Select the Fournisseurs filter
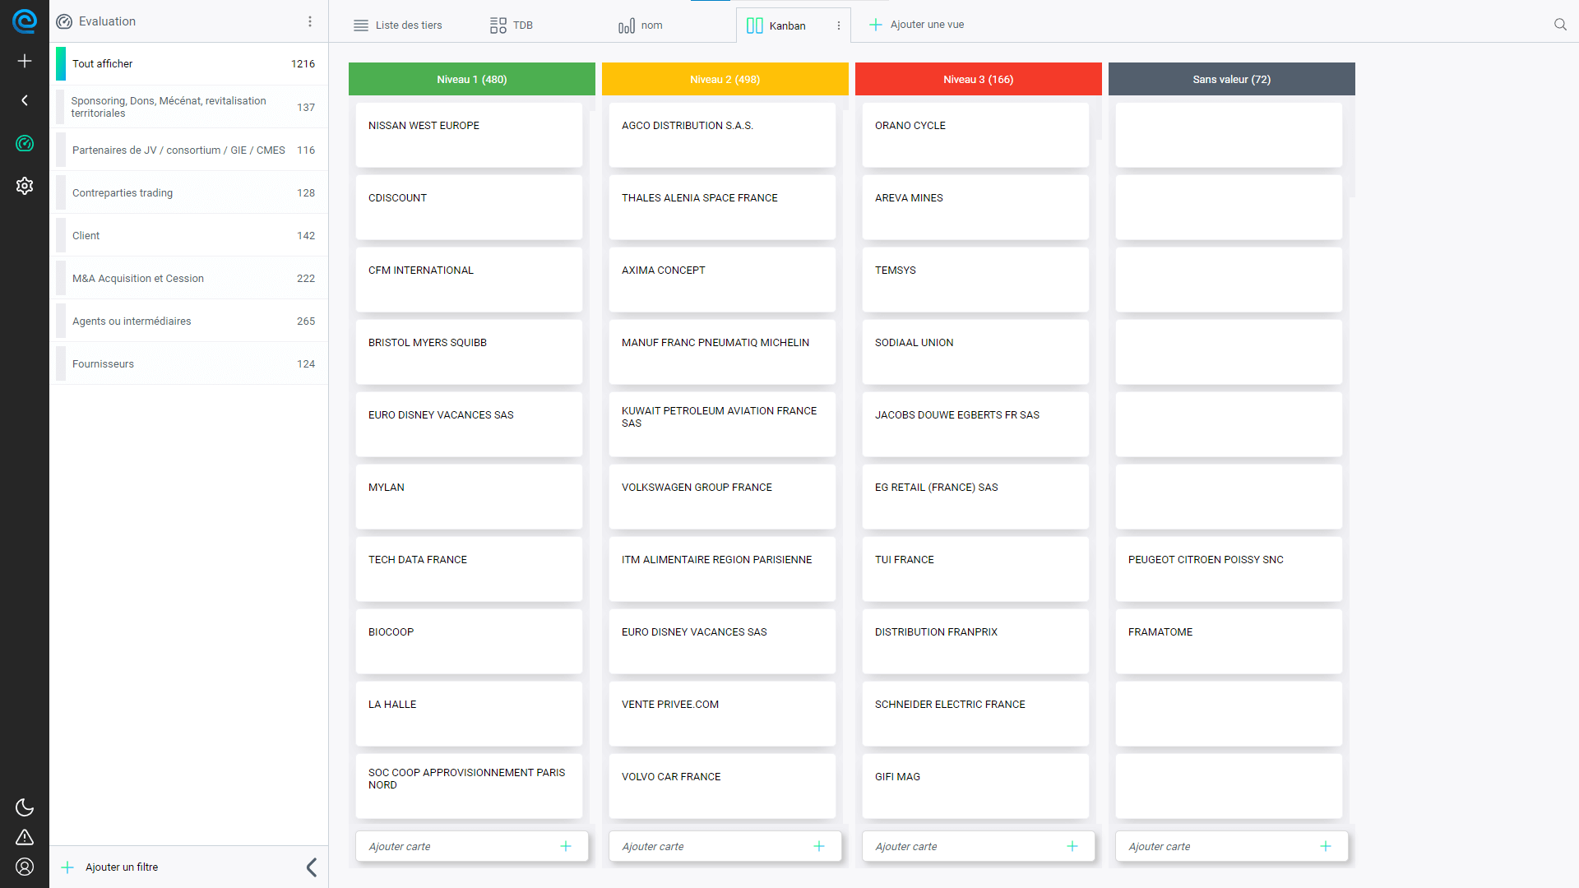1579x888 pixels. click(x=191, y=363)
